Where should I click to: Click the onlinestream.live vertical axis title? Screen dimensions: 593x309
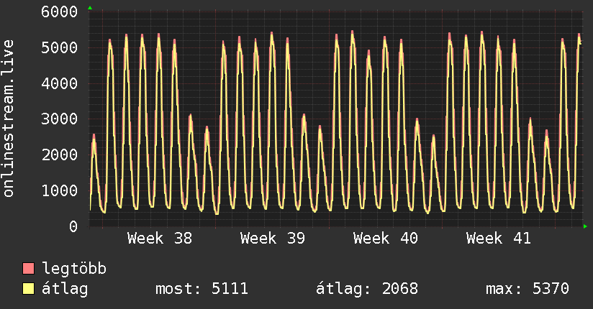tap(9, 119)
